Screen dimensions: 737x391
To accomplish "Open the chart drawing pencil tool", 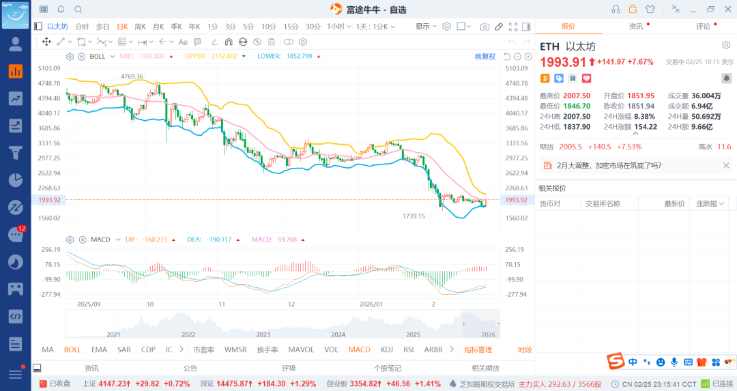I will click(499, 27).
